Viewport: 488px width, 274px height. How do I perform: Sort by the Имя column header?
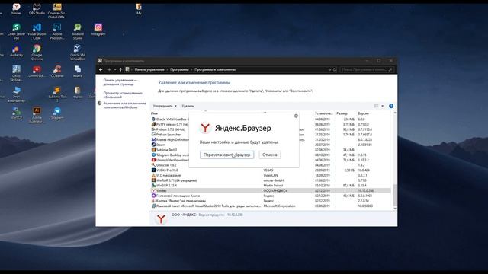(154, 113)
